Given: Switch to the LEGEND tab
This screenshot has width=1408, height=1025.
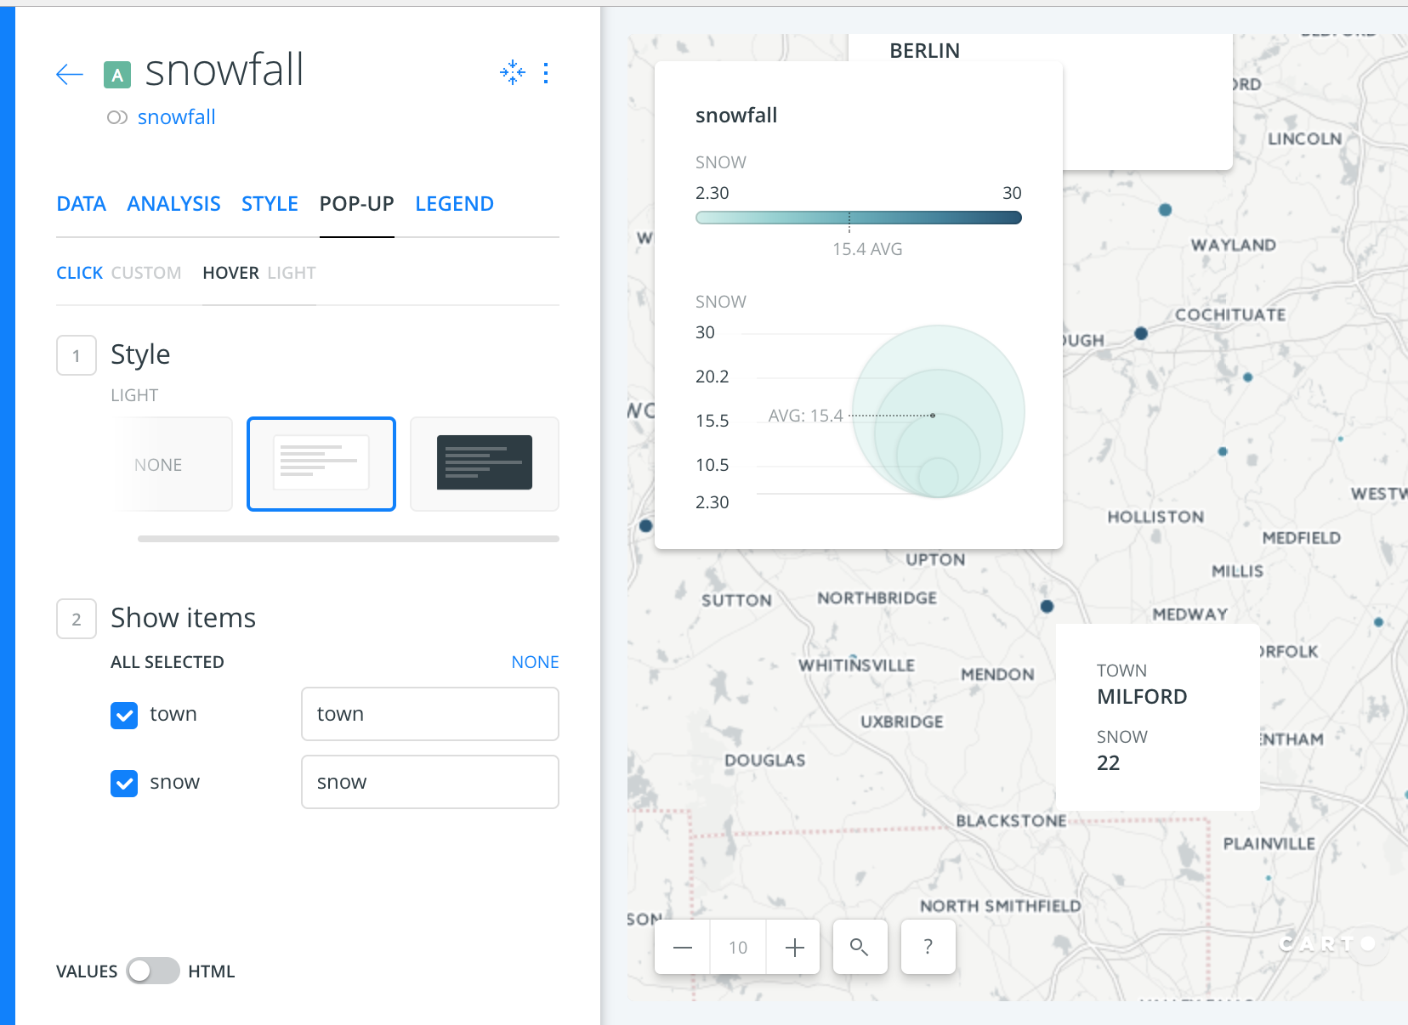Looking at the screenshot, I should [x=454, y=204].
